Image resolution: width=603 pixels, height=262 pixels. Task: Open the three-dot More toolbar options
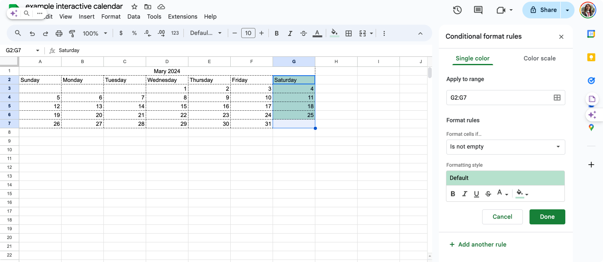pos(384,33)
